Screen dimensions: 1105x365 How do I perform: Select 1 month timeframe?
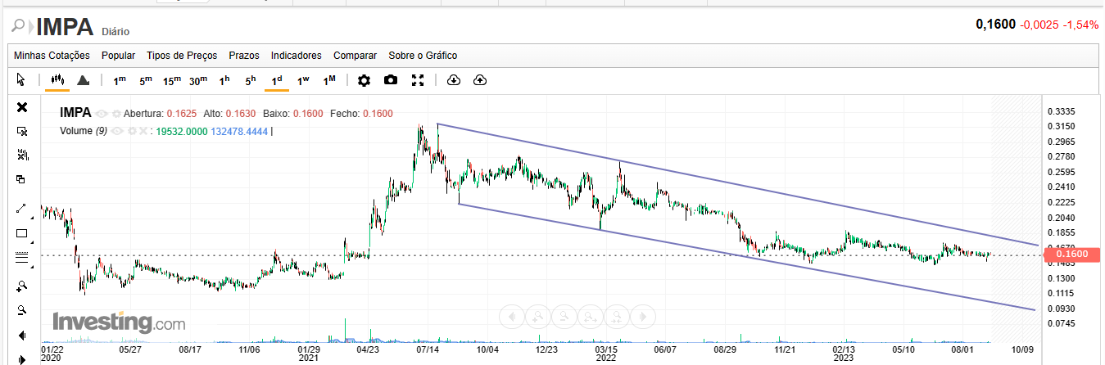click(x=329, y=80)
